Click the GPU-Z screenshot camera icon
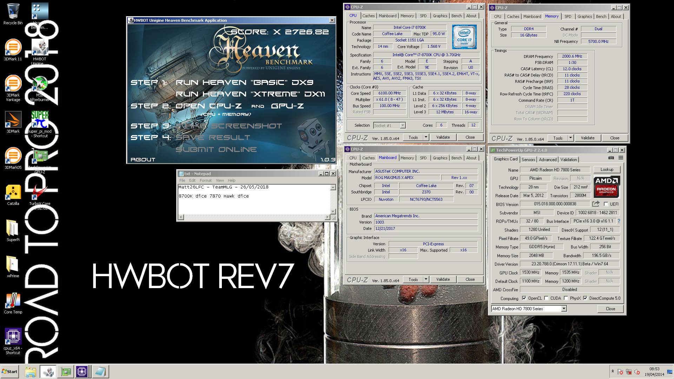This screenshot has height=379, width=674. [x=611, y=158]
